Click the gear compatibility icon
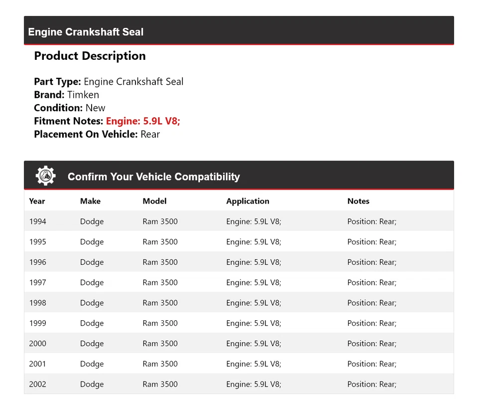The height and width of the screenshot is (410, 478). (45, 176)
